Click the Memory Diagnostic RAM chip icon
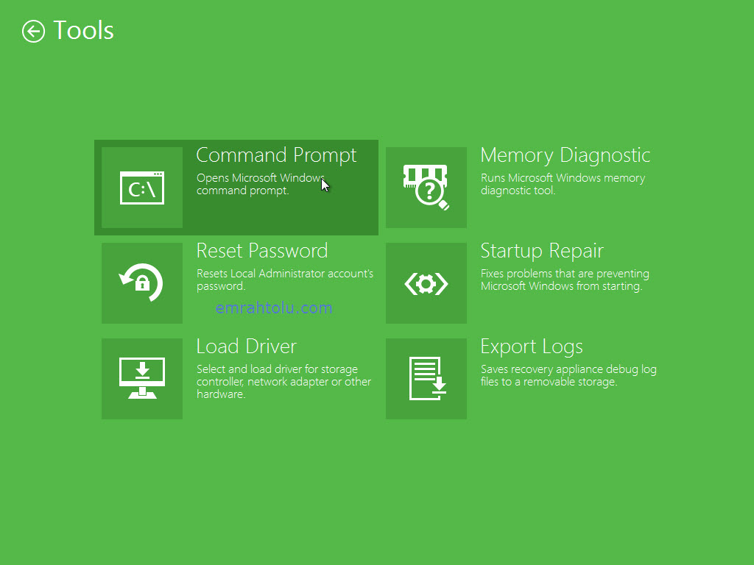This screenshot has width=754, height=565. coord(426,188)
